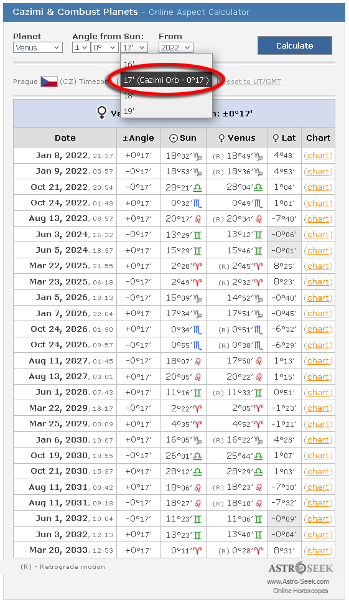Viewport: 349px width, 605px height.
Task: Click the Venus symbol in the results header
Action: (x=102, y=113)
